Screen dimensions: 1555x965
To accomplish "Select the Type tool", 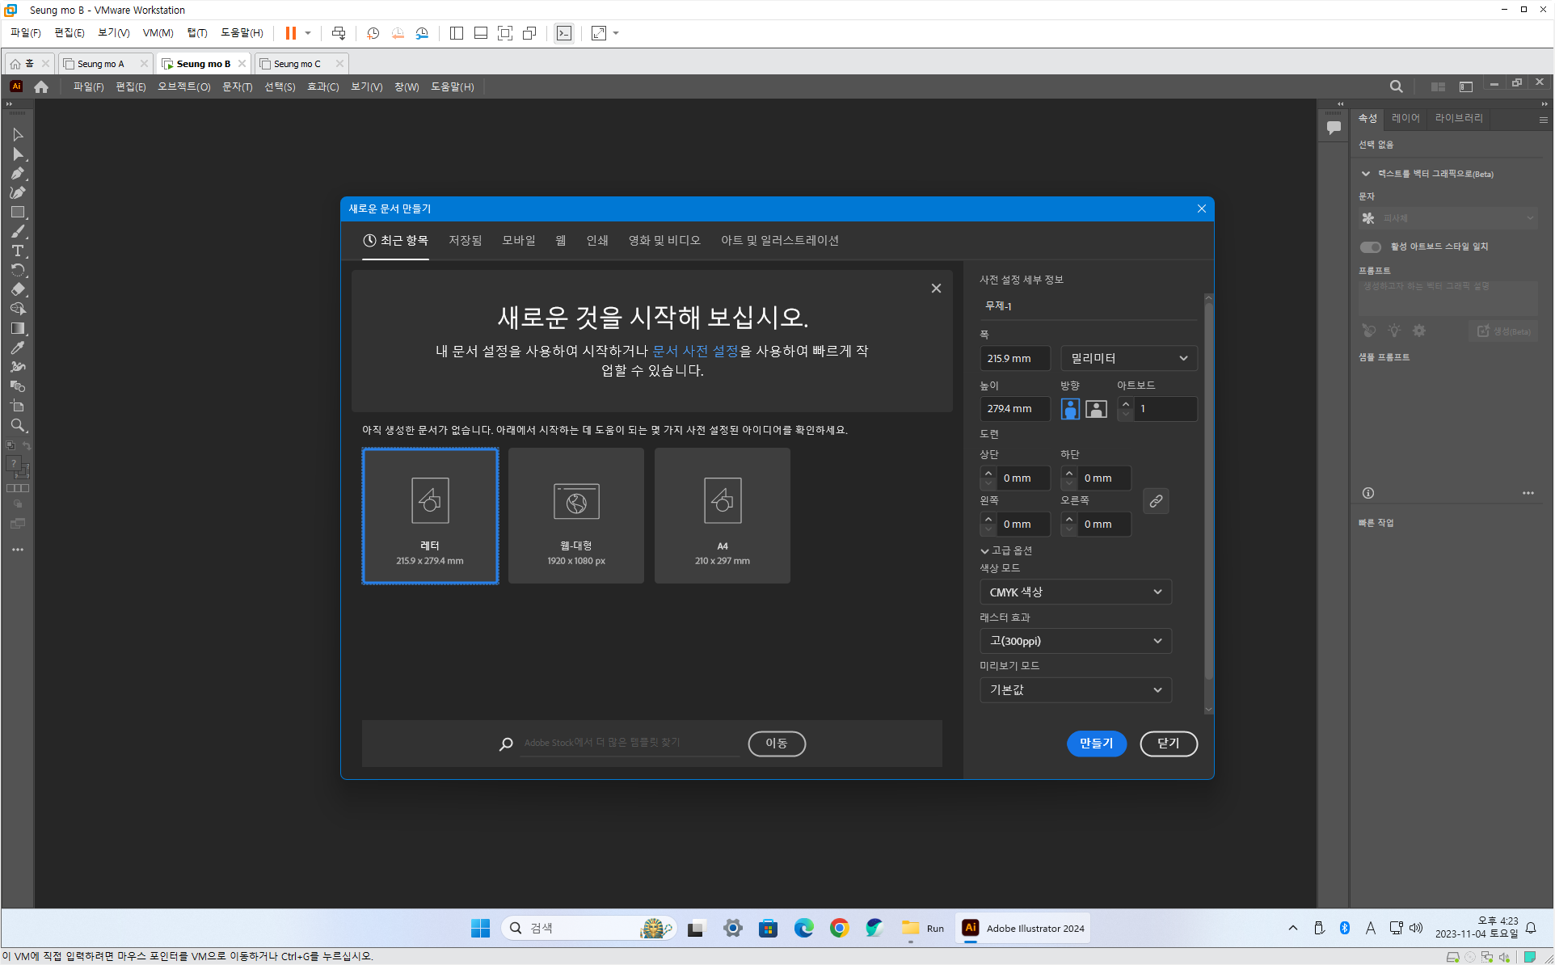I will coord(18,251).
